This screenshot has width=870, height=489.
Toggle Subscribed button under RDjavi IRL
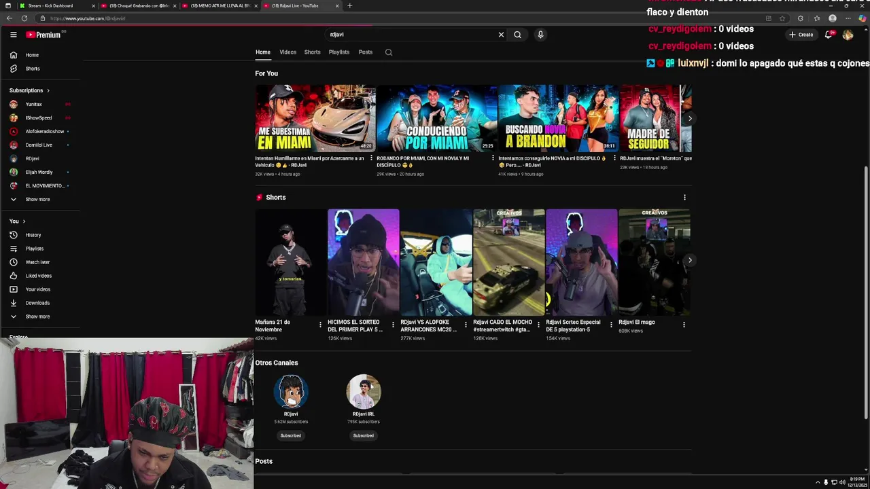(x=364, y=435)
